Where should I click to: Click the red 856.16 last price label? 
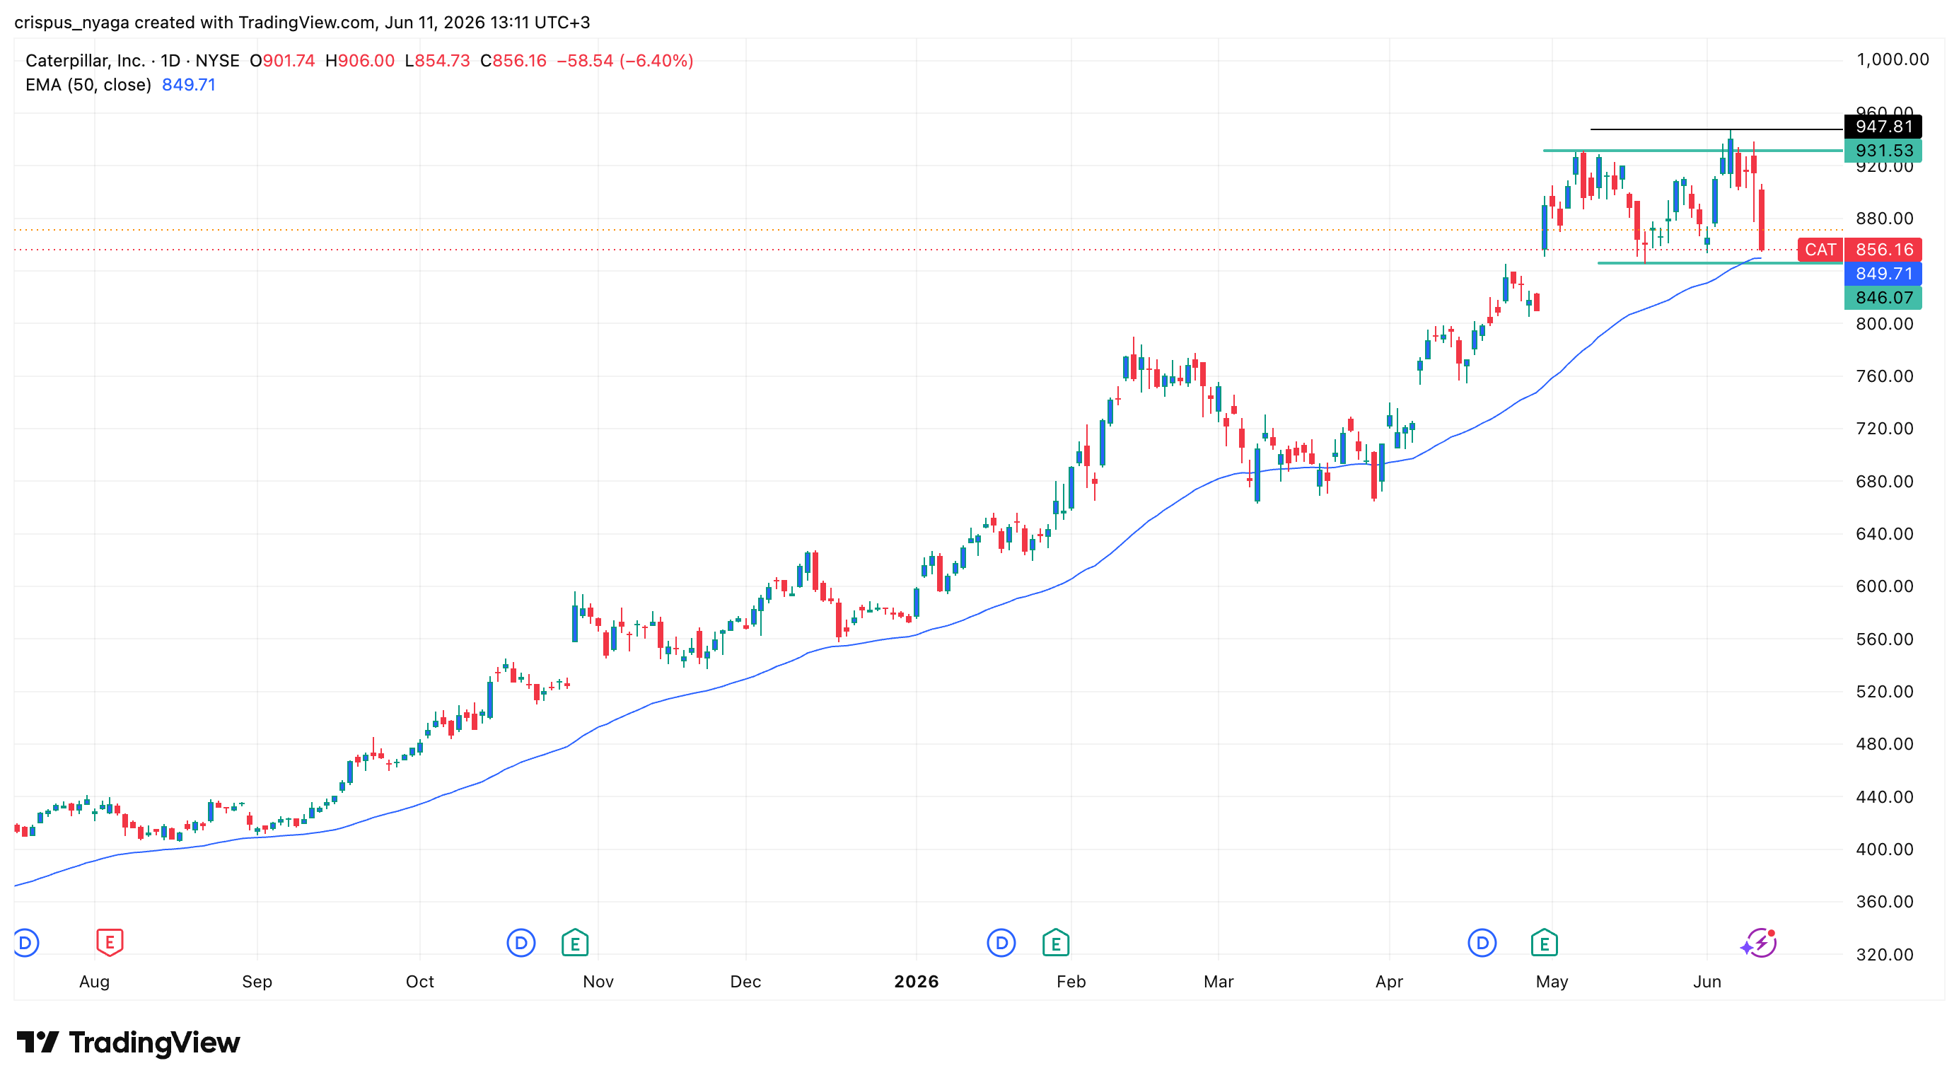[x=1883, y=250]
